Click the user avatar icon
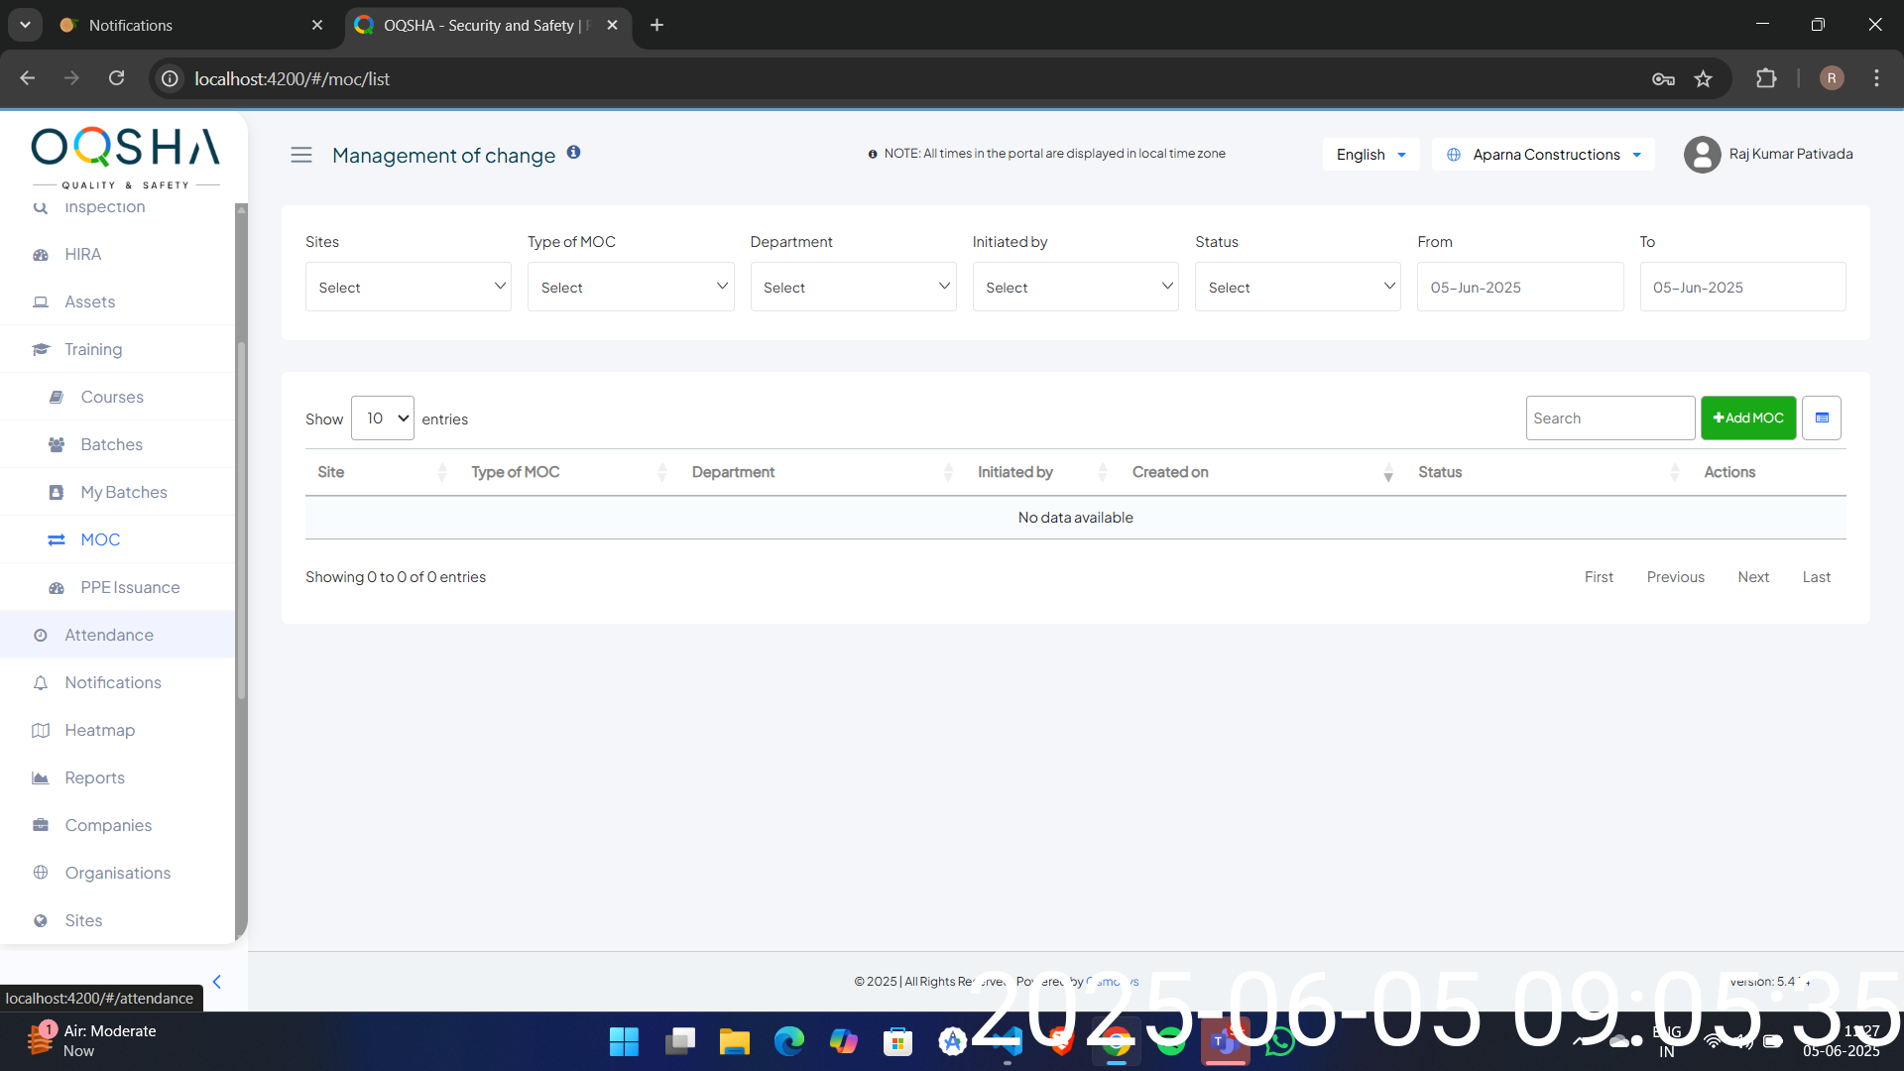The height and width of the screenshot is (1071, 1904). click(x=1702, y=155)
